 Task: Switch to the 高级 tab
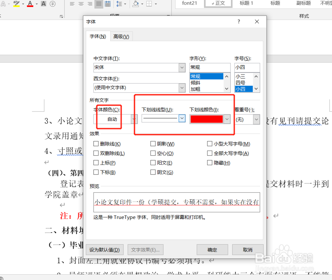(121, 36)
